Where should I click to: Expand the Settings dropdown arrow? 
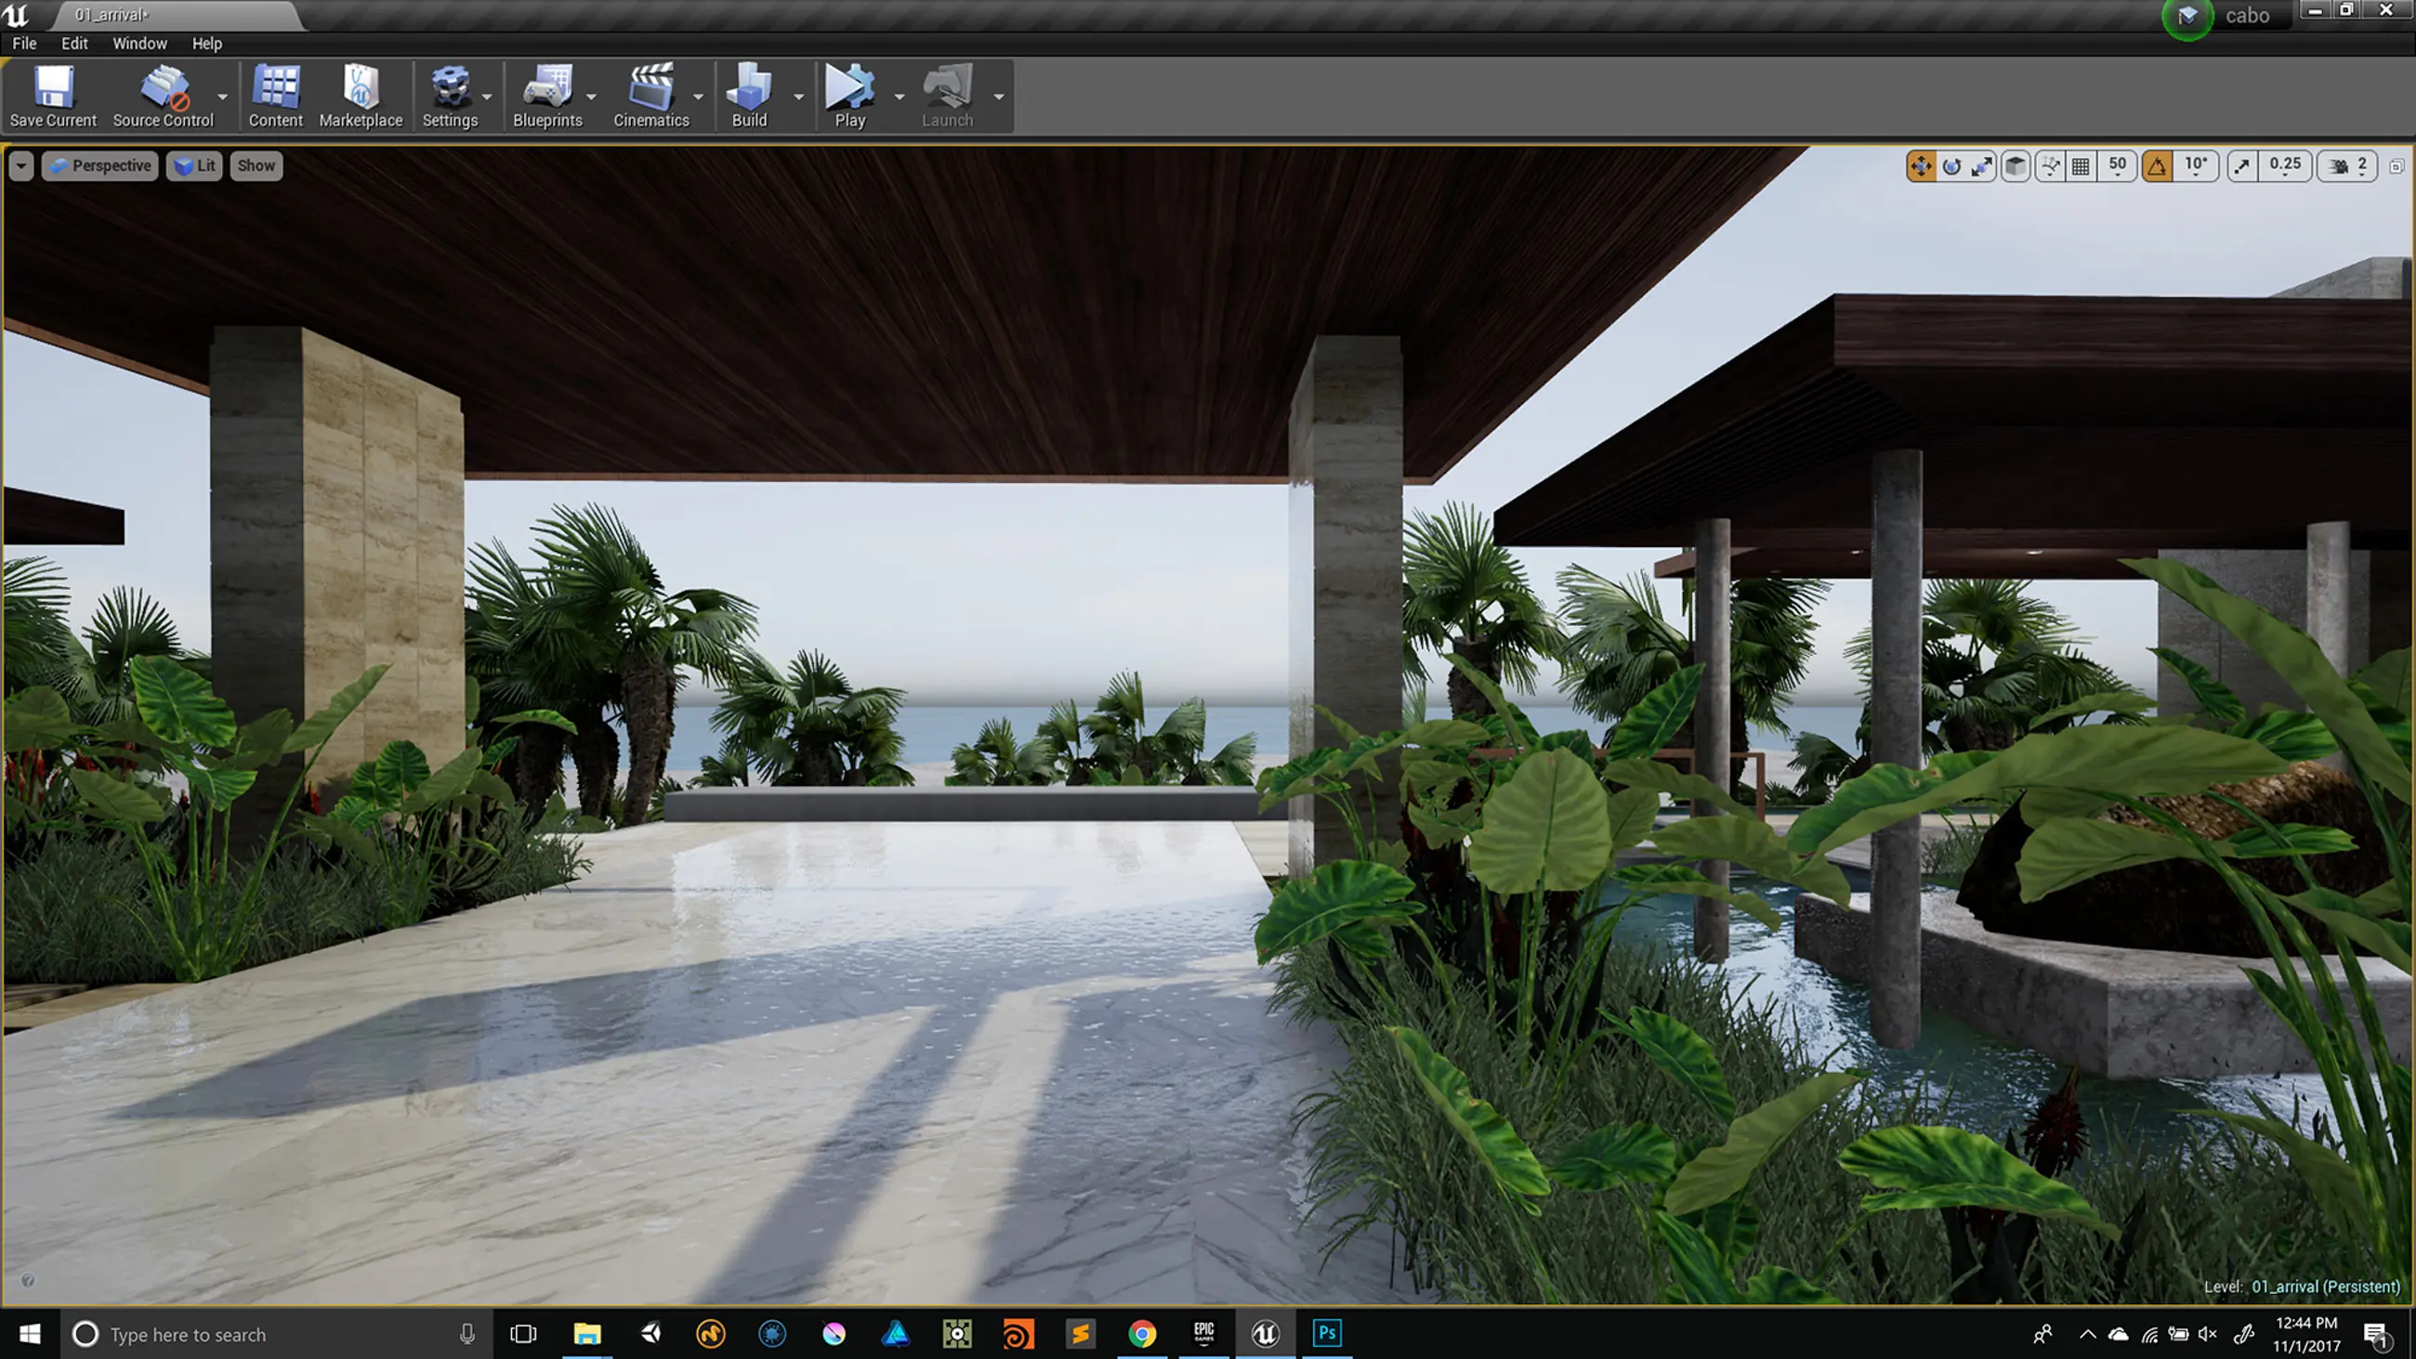point(487,97)
